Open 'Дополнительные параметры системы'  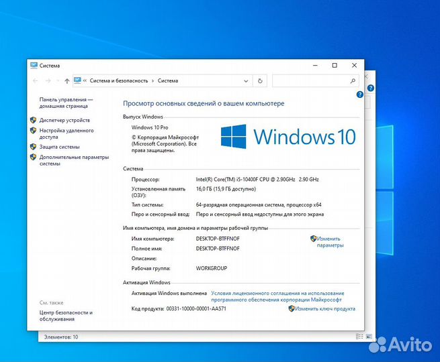[74, 160]
